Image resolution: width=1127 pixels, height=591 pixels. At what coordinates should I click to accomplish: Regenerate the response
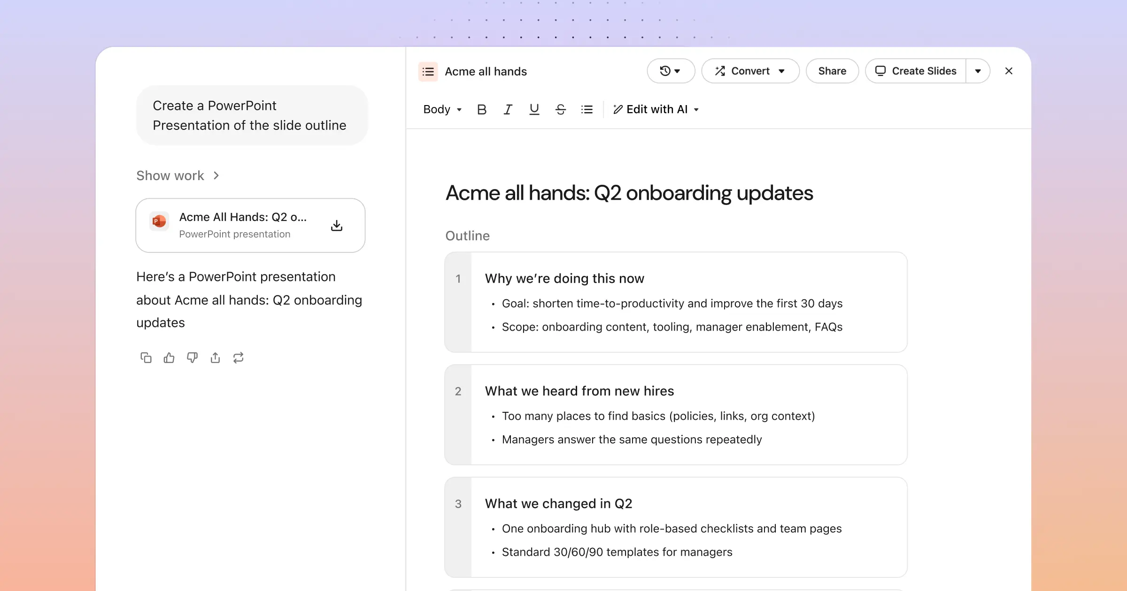pyautogui.click(x=238, y=358)
